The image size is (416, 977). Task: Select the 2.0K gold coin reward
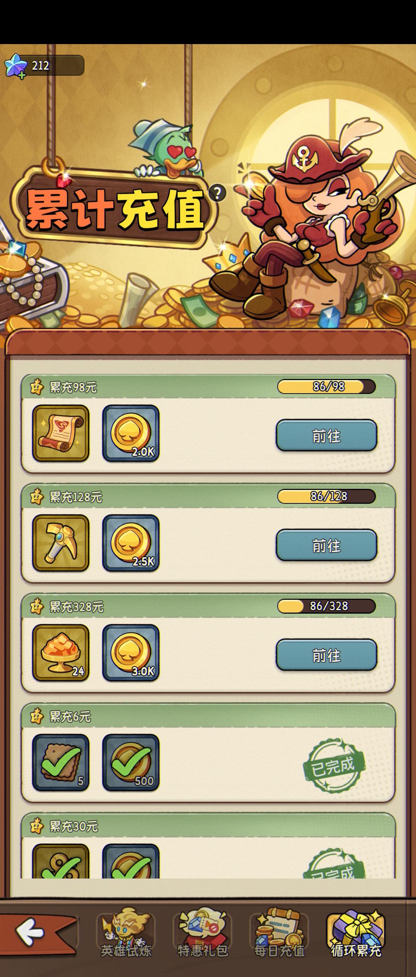pos(131,433)
